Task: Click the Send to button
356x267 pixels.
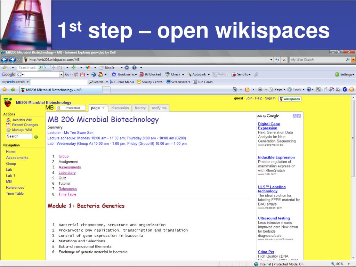Action: pyautogui.click(x=241, y=74)
